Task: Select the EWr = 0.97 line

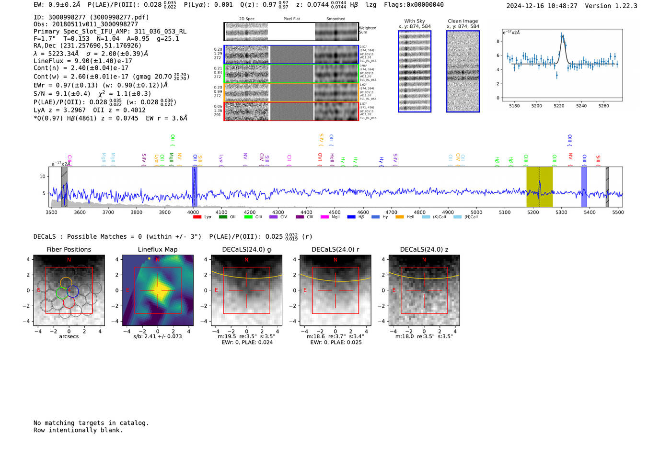Action: 101,85
